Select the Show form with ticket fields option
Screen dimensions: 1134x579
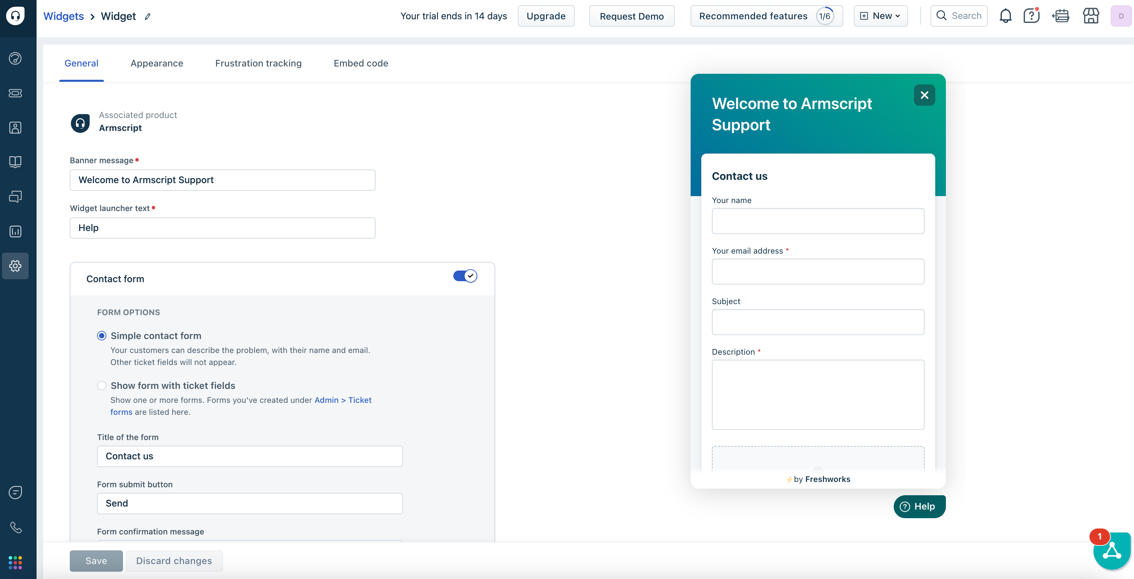pyautogui.click(x=101, y=386)
